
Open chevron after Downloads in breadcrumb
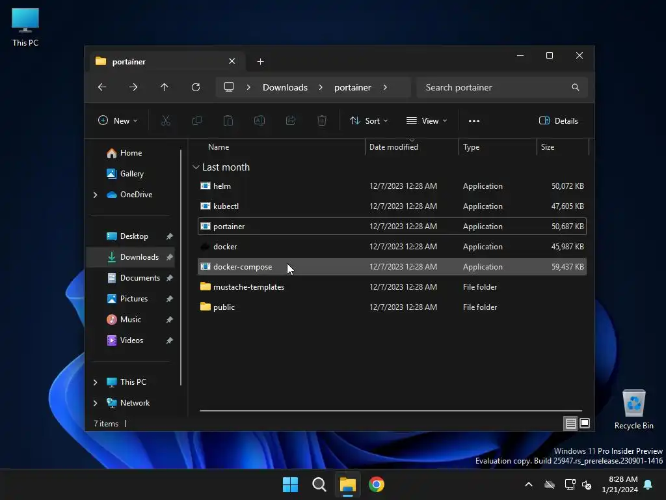(x=321, y=87)
